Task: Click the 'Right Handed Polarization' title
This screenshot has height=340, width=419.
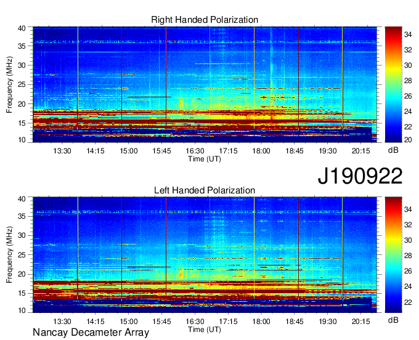Action: (205, 20)
